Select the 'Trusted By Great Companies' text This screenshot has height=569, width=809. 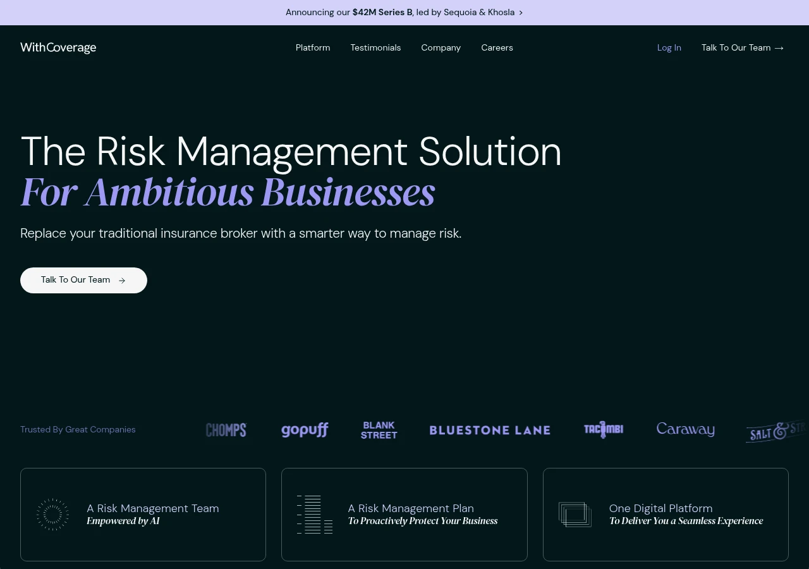tap(78, 429)
